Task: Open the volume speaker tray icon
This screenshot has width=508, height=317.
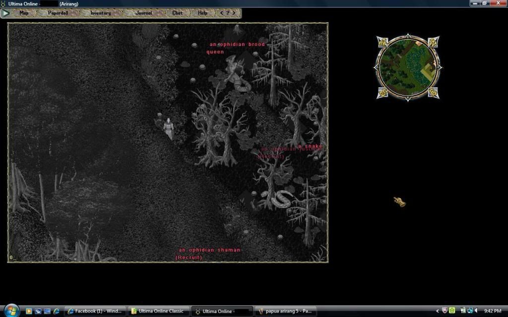Action: pyautogui.click(x=476, y=311)
